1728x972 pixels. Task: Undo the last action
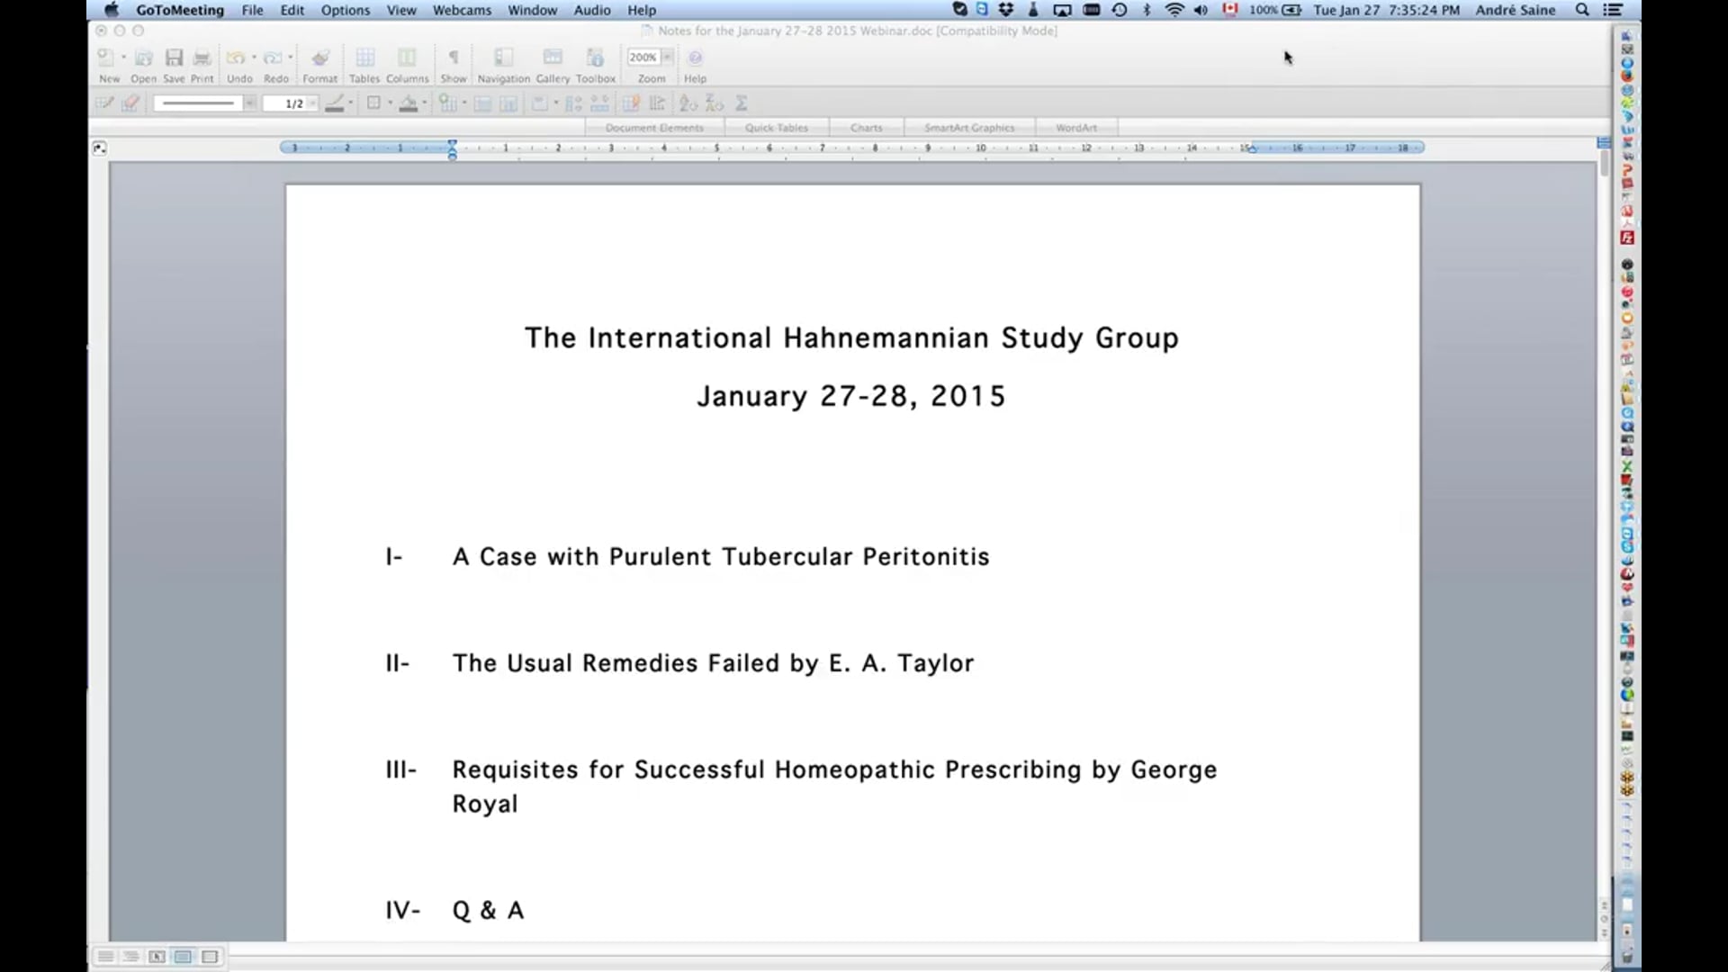click(x=236, y=57)
